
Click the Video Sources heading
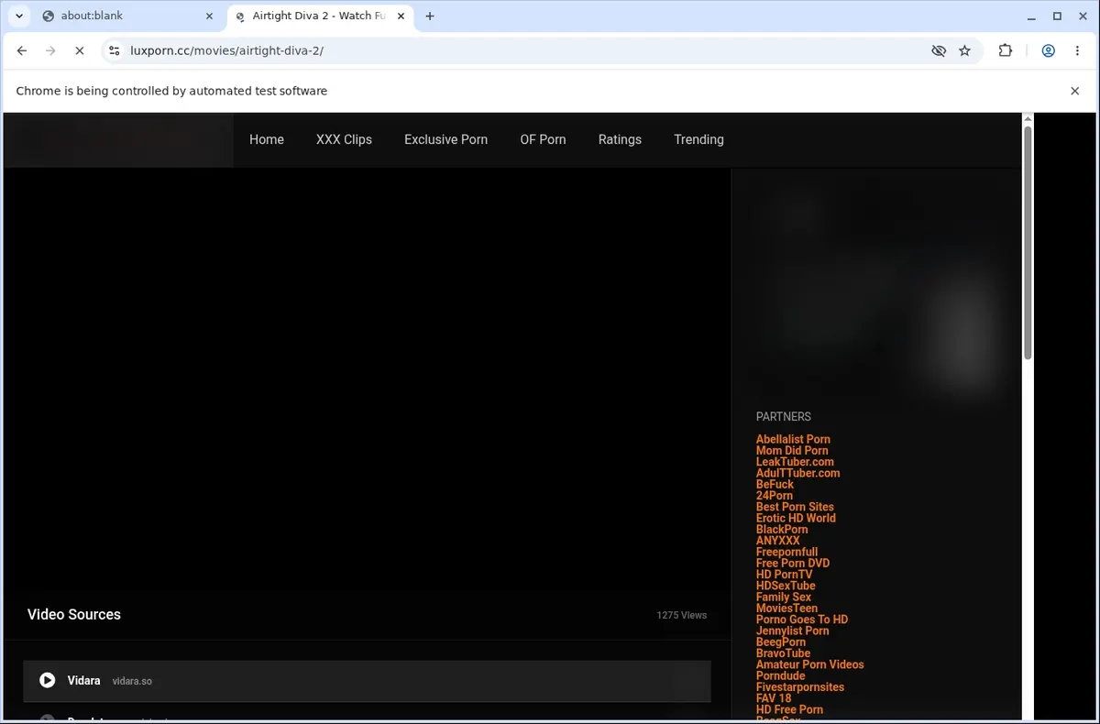click(74, 614)
